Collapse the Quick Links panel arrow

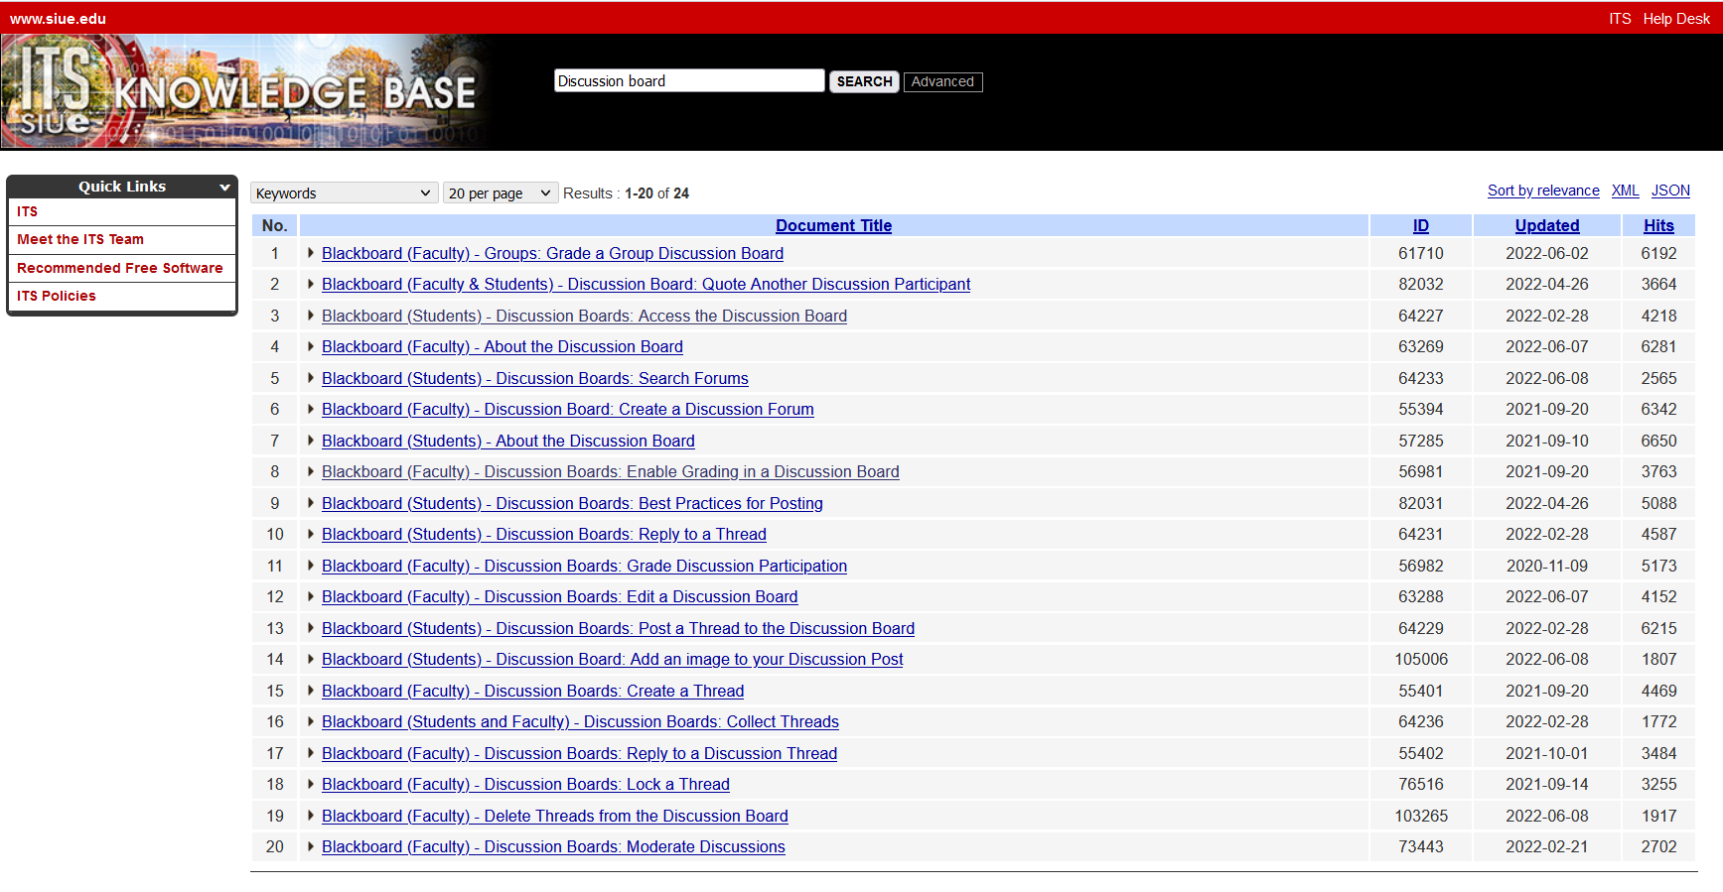[224, 187]
